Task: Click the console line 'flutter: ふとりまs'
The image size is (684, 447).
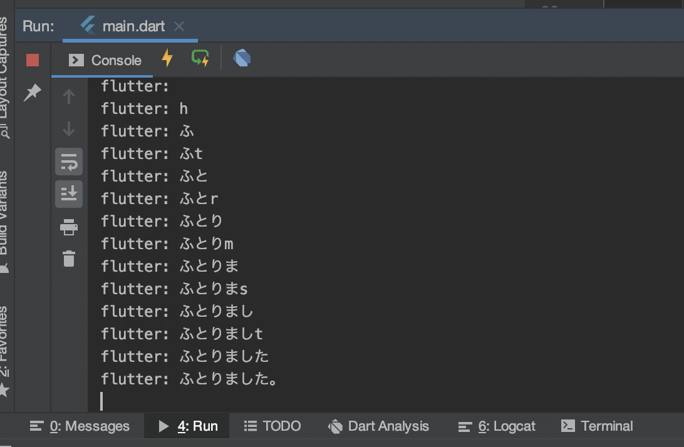Action: 175,288
